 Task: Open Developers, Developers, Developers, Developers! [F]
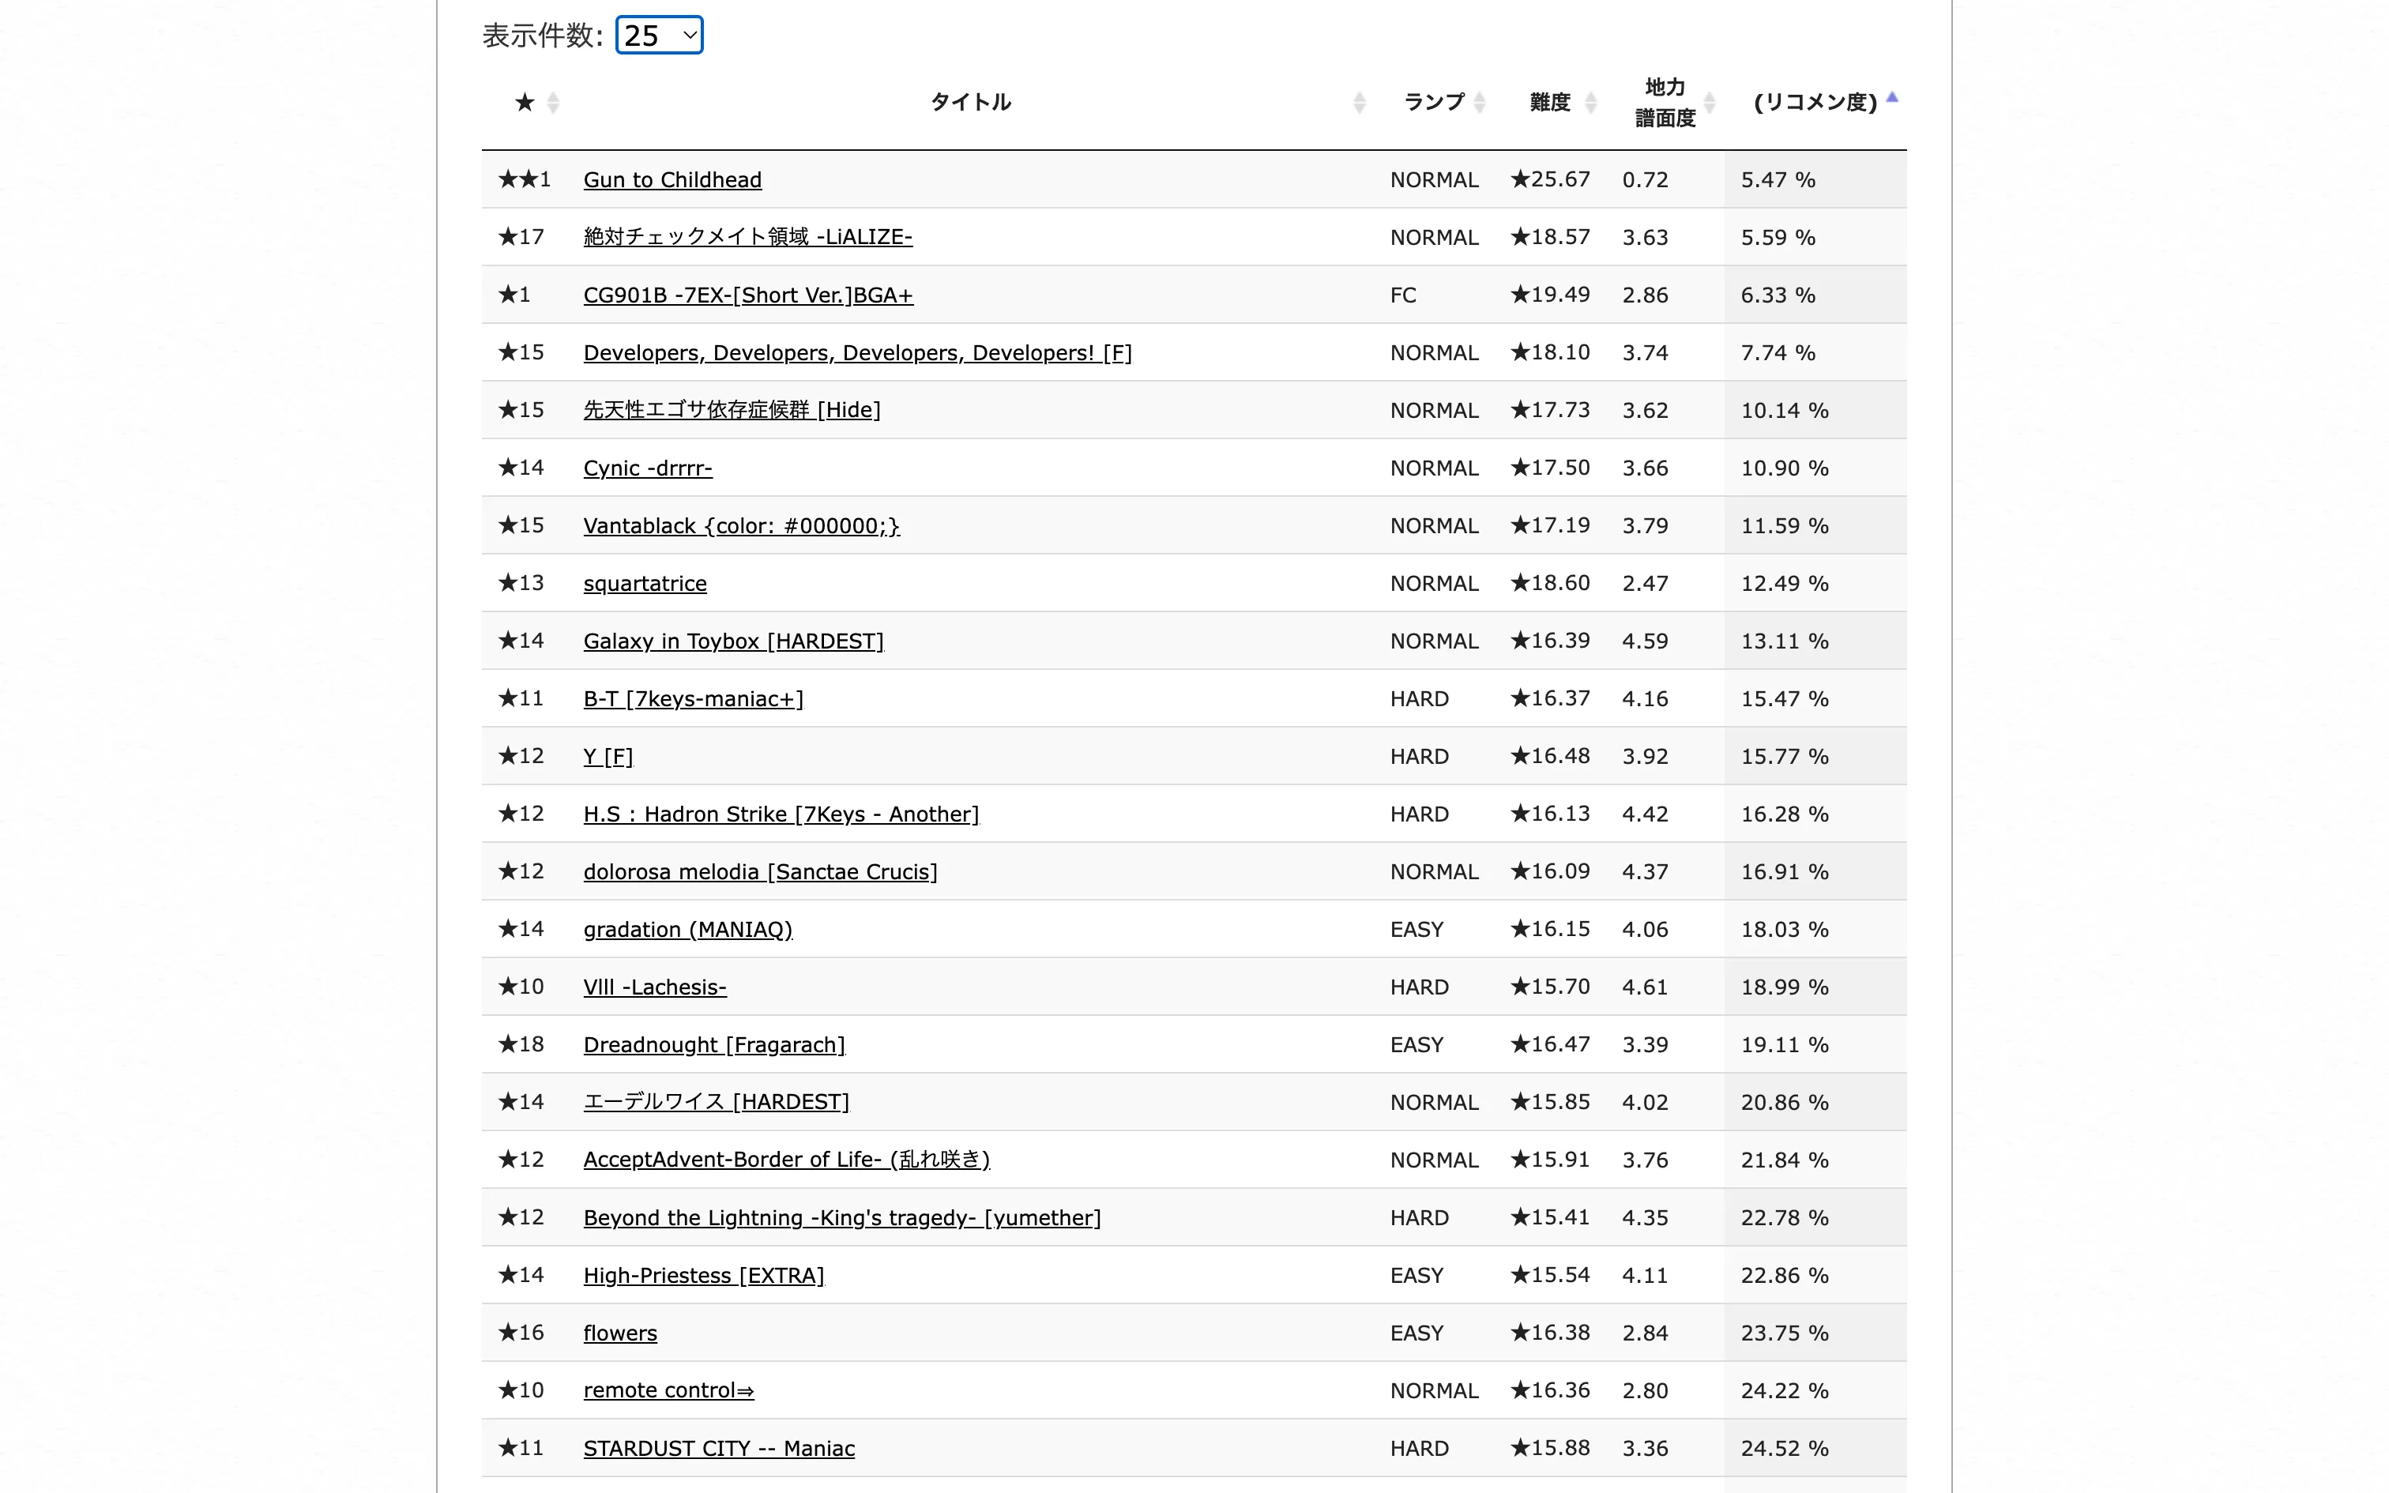coord(857,352)
